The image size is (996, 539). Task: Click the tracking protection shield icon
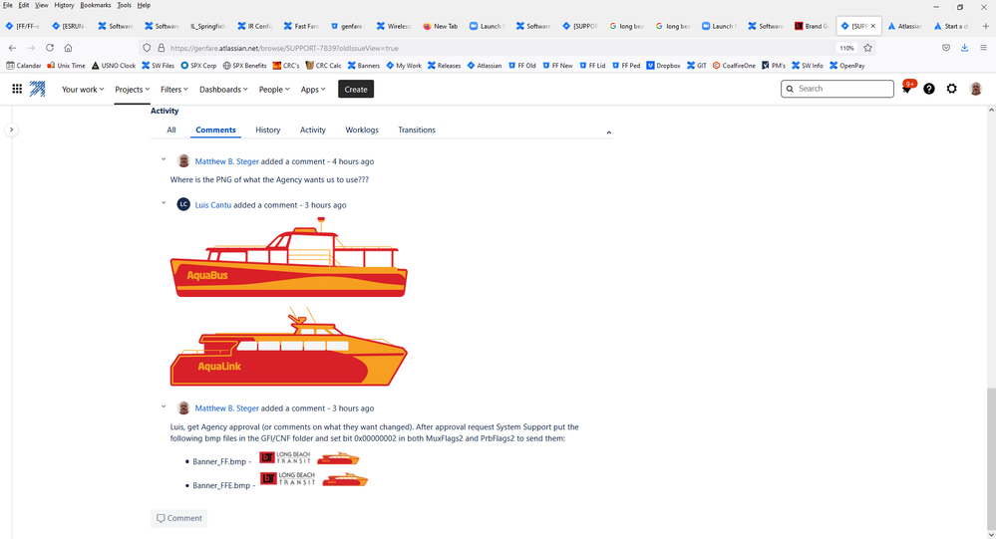[147, 48]
